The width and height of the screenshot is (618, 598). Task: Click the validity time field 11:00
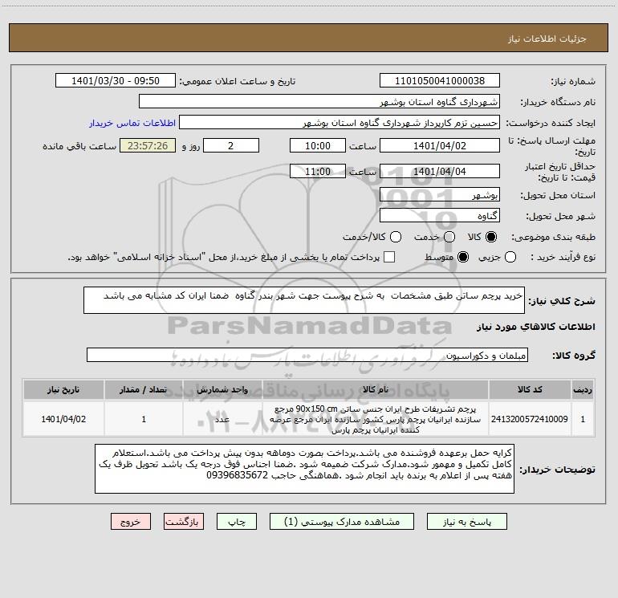tap(318, 171)
